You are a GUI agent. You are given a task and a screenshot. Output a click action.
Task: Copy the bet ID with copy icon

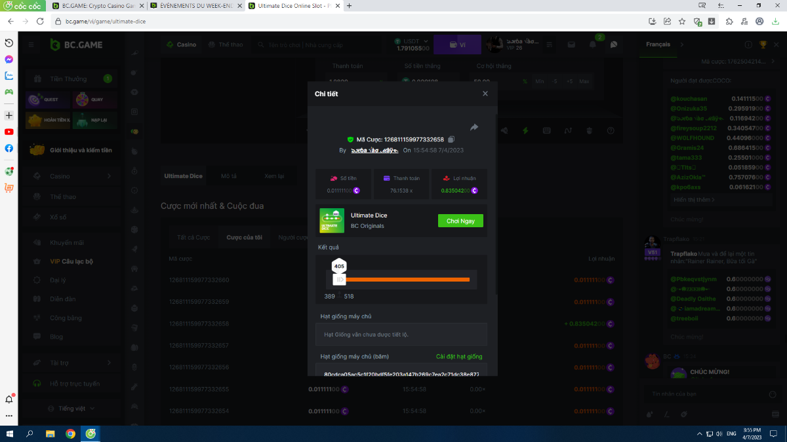pyautogui.click(x=451, y=139)
